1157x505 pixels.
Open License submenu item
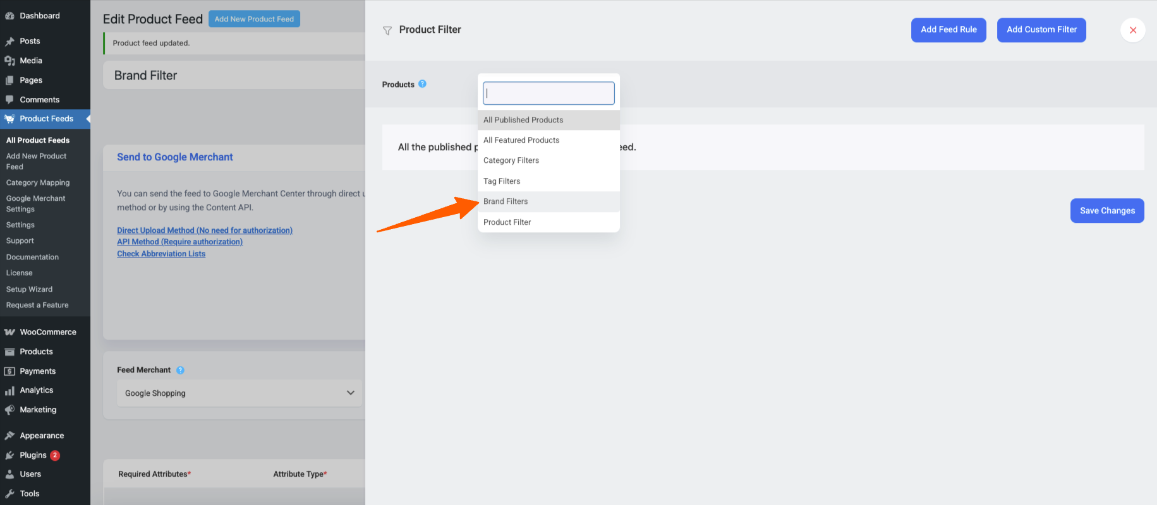coord(19,273)
